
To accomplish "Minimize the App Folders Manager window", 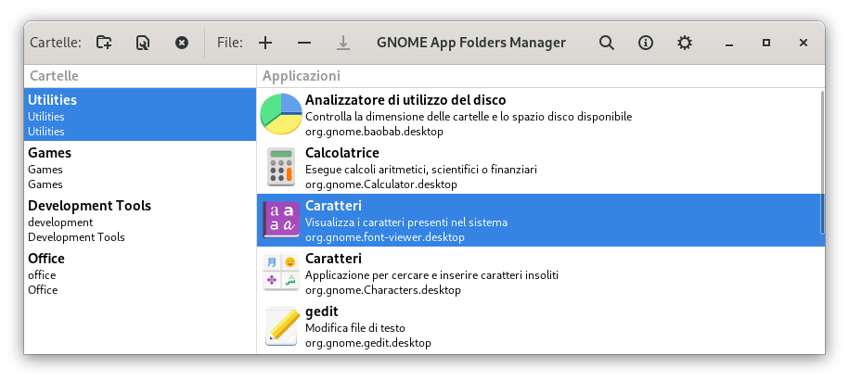I will point(728,43).
